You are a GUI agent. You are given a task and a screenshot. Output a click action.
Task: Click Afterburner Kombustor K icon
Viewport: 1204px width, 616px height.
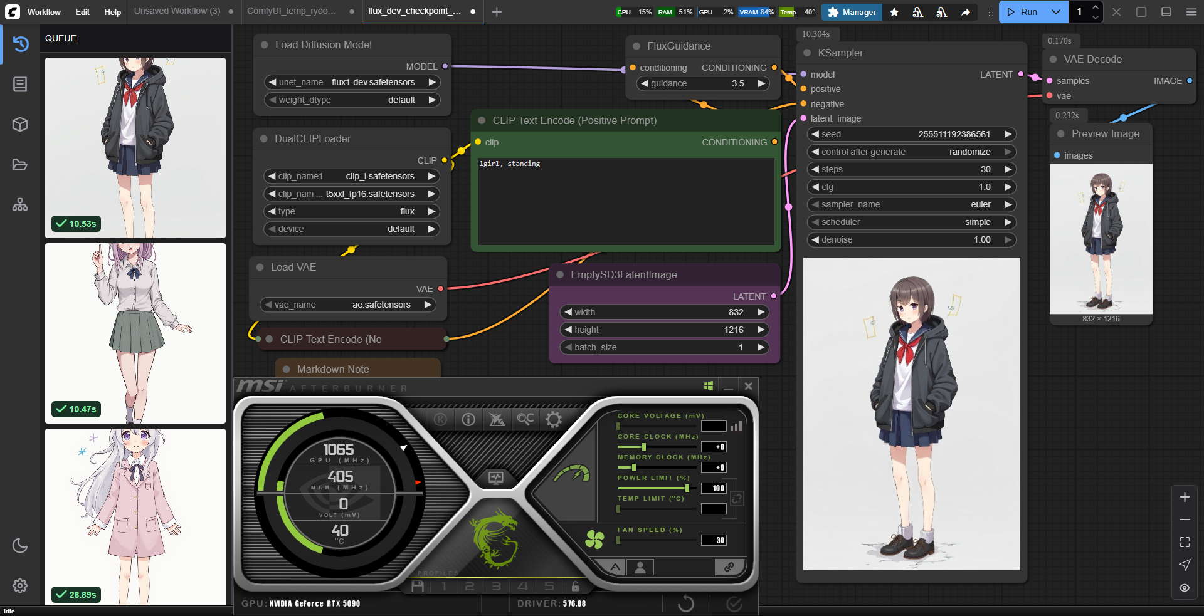pyautogui.click(x=440, y=419)
